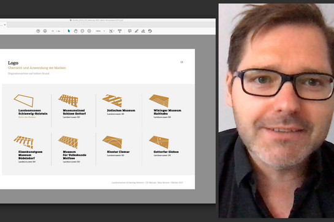Expand the dropdown arrow left of the tab bar
The image size is (334, 222).
[x=5, y=24]
